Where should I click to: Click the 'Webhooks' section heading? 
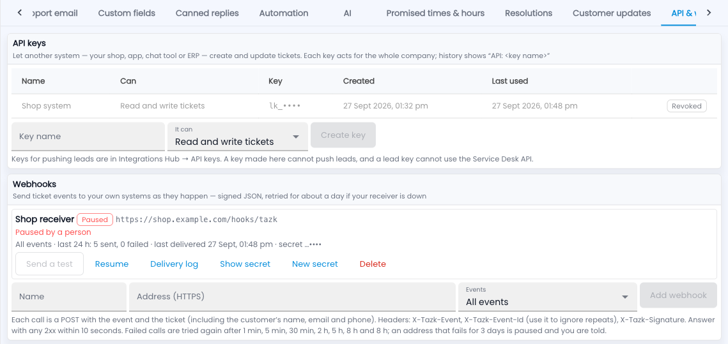(x=35, y=184)
